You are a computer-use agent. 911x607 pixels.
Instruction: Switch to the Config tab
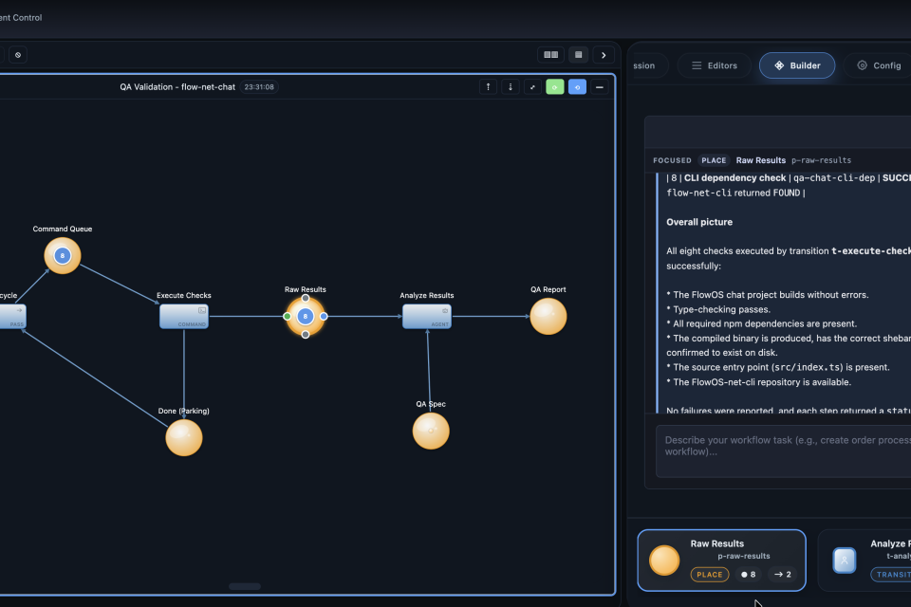[878, 65]
